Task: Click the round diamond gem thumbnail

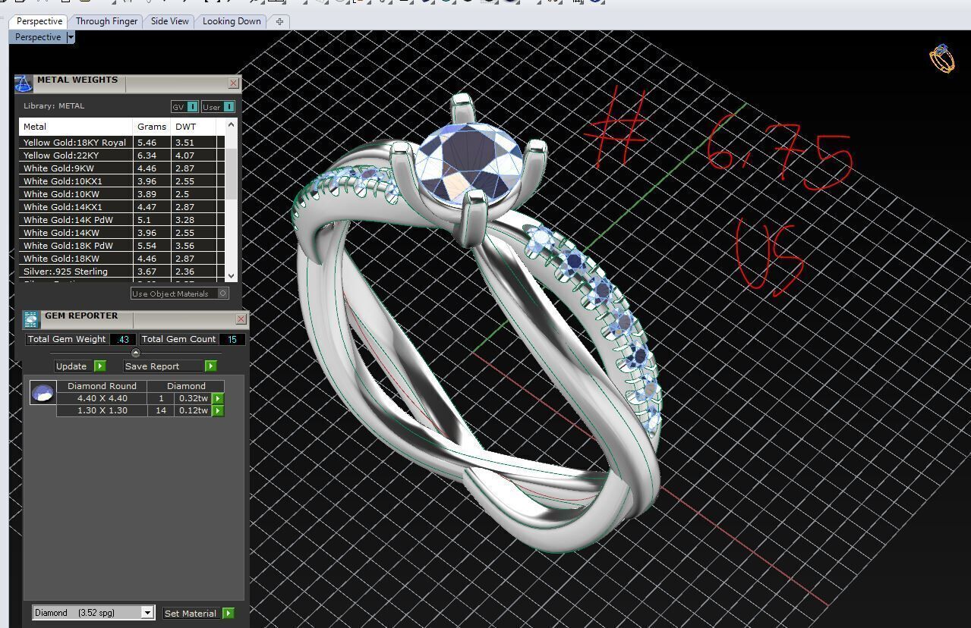Action: (x=43, y=393)
